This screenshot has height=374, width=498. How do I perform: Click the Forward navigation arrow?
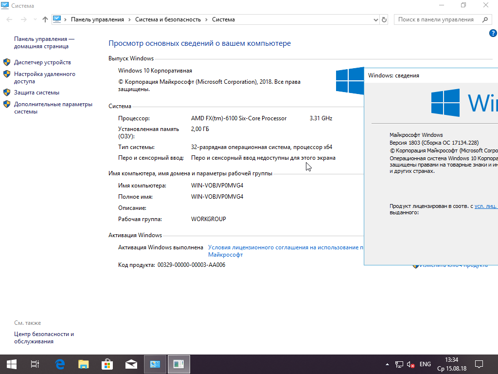pos(24,19)
